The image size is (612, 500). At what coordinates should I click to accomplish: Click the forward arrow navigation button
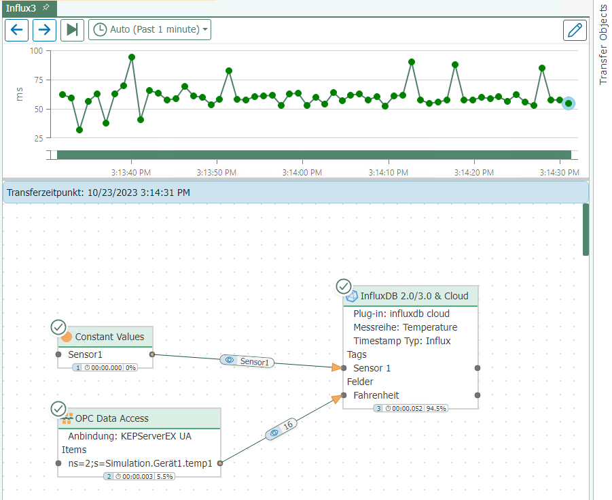pyautogui.click(x=44, y=29)
